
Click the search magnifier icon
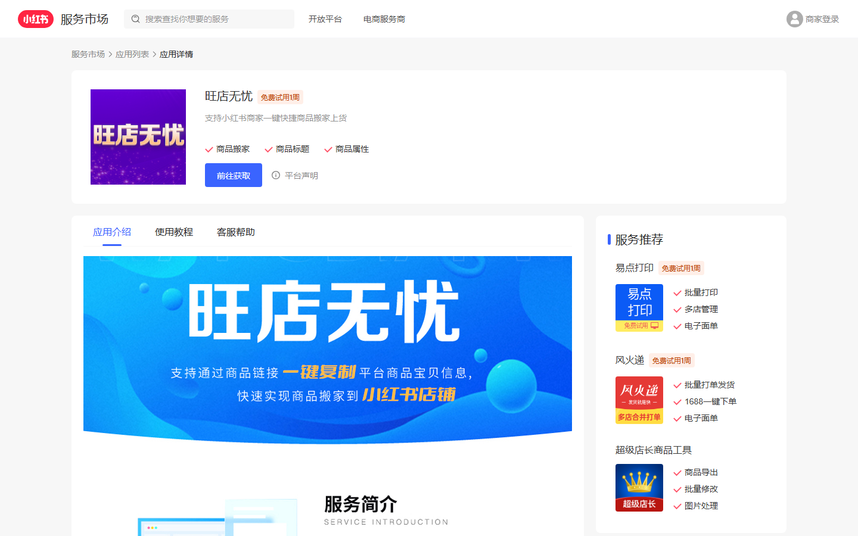[x=136, y=19]
